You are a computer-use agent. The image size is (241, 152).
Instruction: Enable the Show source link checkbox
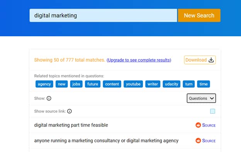click(212, 111)
